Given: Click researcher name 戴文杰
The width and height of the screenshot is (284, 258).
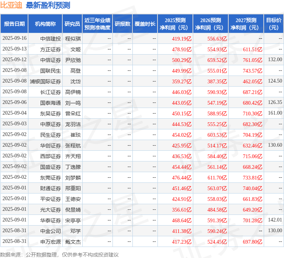Looking at the screenshot, I should click(x=73, y=241).
